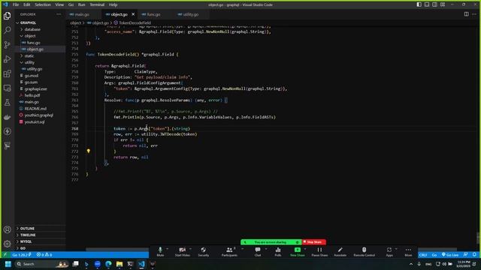
Task: Open the Manage gear in activity bar
Action: (8, 244)
